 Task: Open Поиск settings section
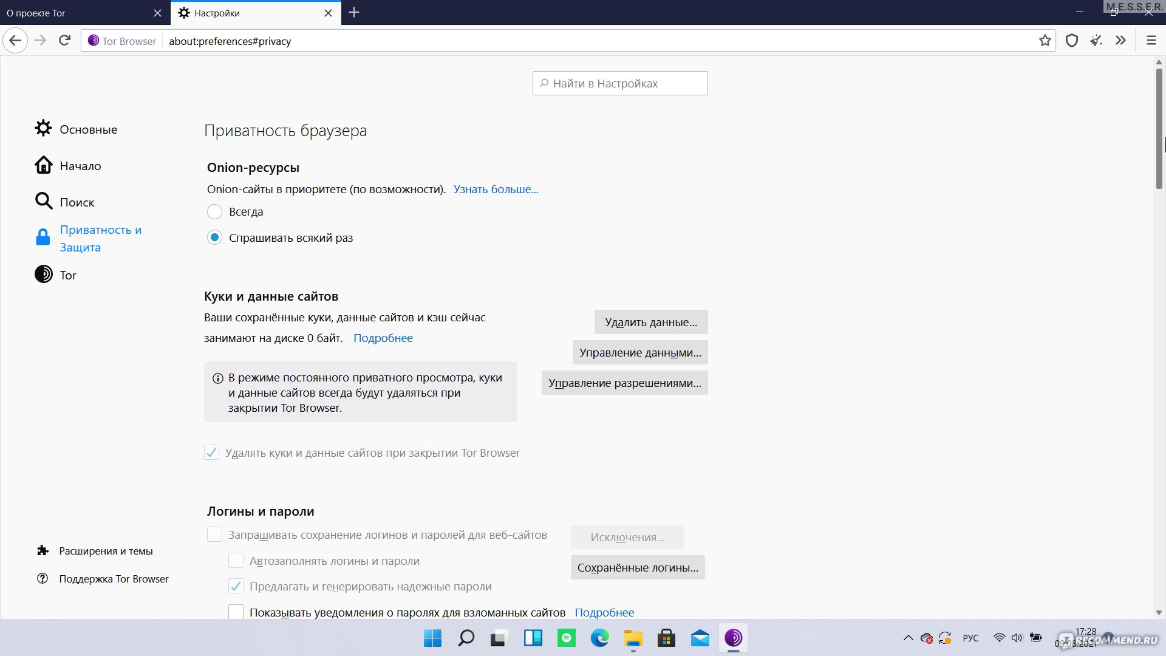(78, 202)
